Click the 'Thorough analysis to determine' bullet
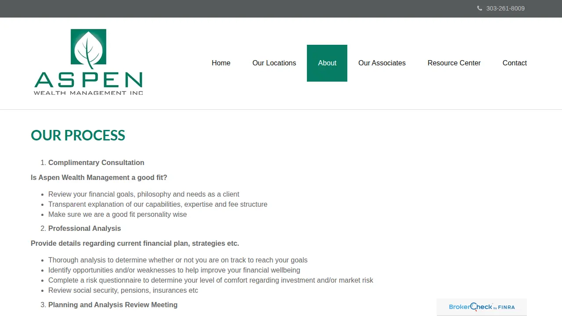This screenshot has width=562, height=316. [x=178, y=260]
